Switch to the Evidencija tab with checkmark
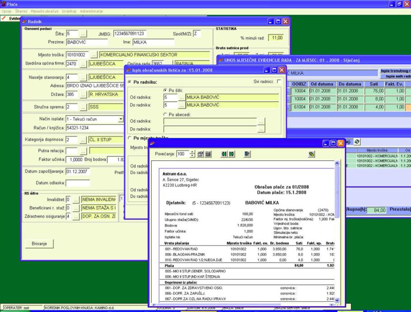Viewport: 411px width, 312px height. pyautogui.click(x=10, y=19)
